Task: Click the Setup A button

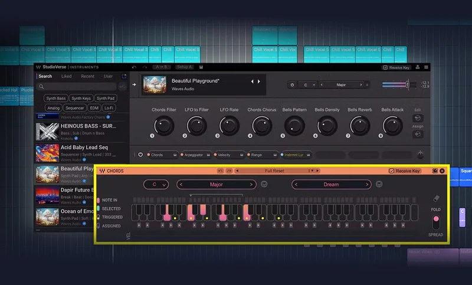Action: pyautogui.click(x=185, y=67)
